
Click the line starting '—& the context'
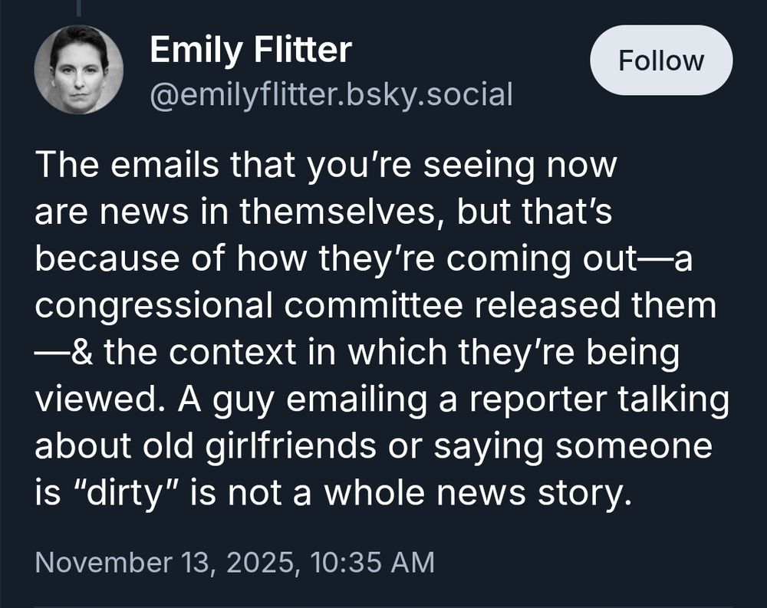click(357, 353)
